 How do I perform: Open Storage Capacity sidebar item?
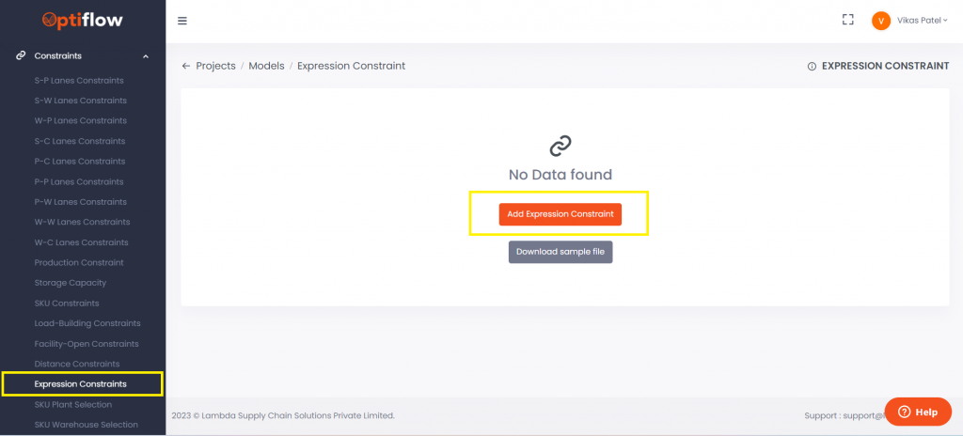(71, 283)
